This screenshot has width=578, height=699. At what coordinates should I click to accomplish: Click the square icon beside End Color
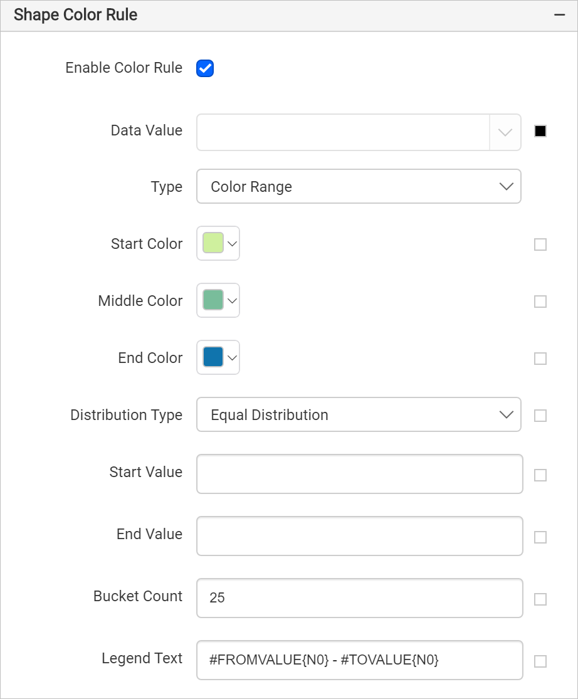click(x=540, y=359)
